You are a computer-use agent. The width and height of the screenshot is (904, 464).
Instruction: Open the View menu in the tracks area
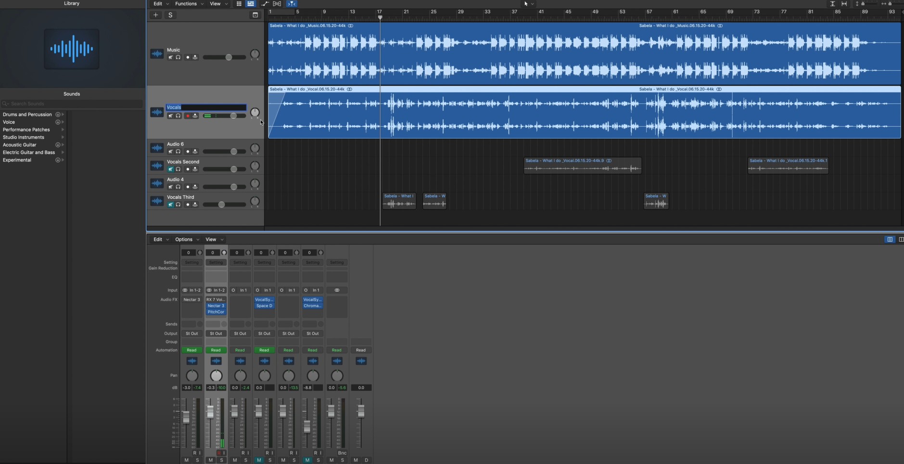point(218,3)
